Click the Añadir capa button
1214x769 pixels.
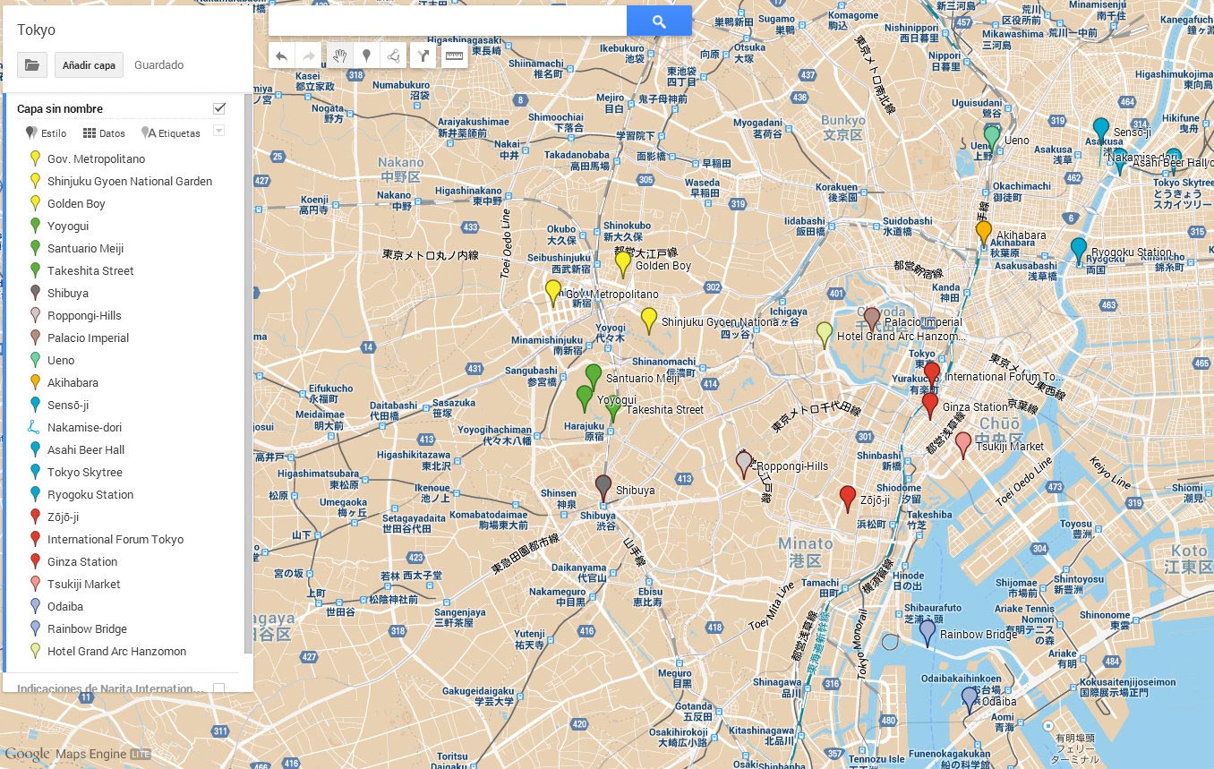[88, 64]
